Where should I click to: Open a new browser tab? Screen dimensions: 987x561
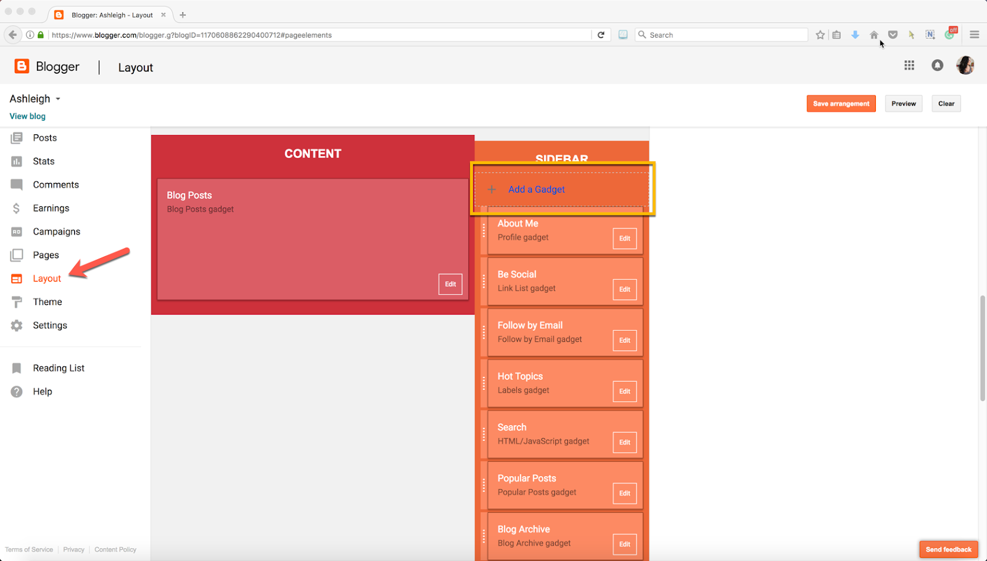point(182,14)
